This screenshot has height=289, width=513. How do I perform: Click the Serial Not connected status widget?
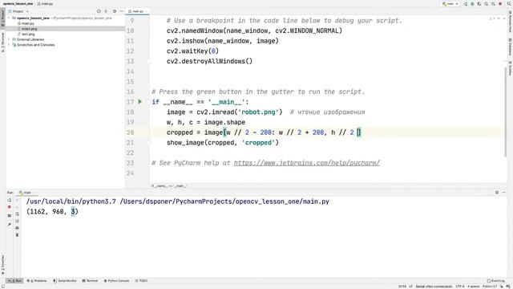pyautogui.click(x=434, y=287)
